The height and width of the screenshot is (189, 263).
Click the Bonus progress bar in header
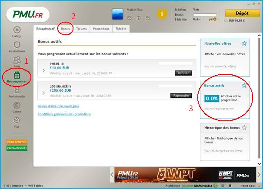click(x=205, y=15)
